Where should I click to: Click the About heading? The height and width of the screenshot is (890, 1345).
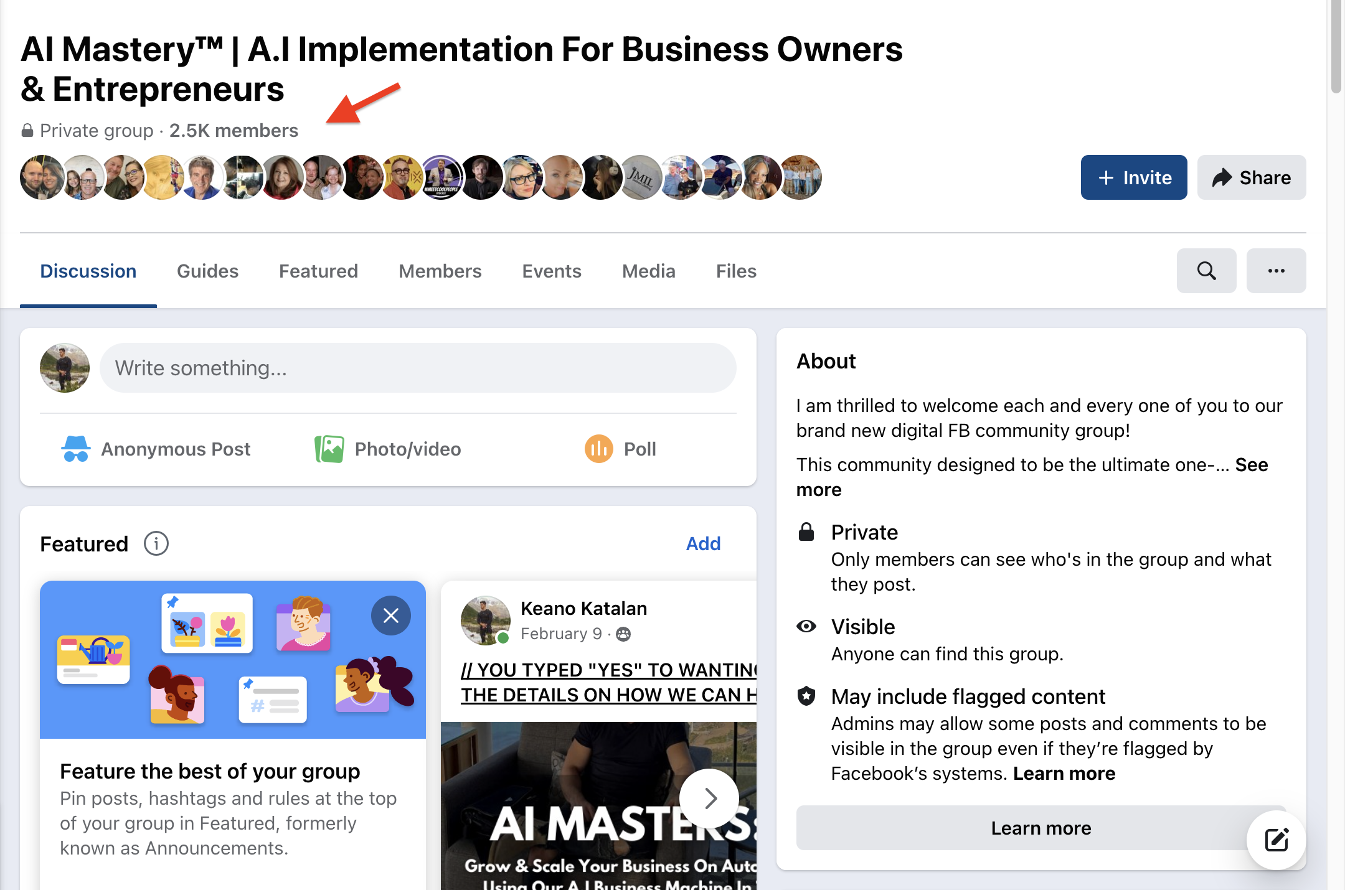point(826,361)
